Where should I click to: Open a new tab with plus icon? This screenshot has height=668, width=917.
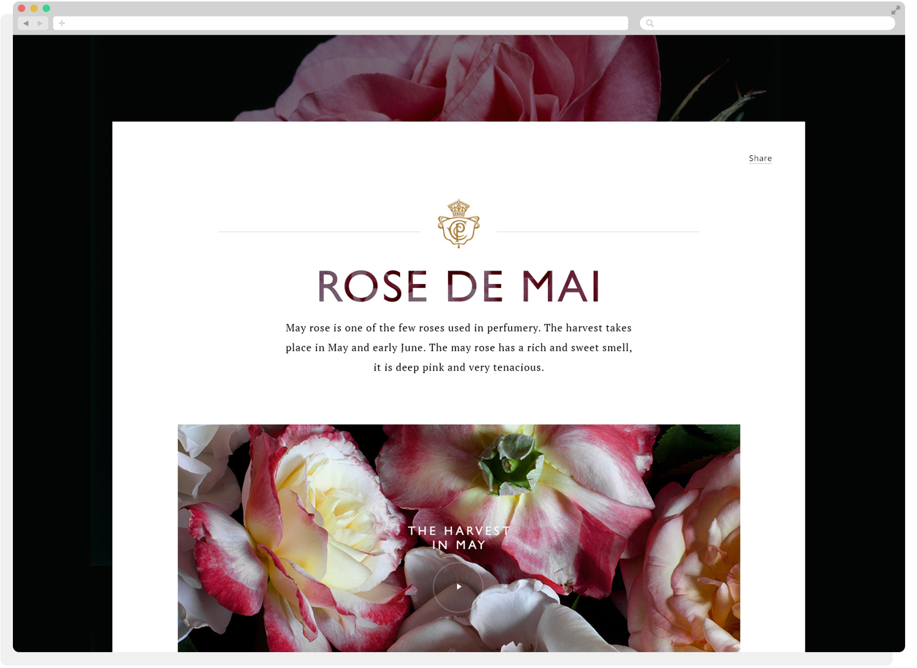(62, 23)
